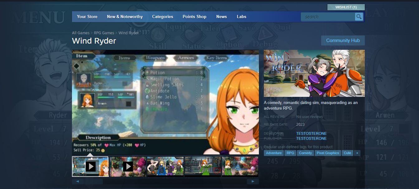
Task: View third screenshot thumbnail with three characters
Action: [x=165, y=167]
